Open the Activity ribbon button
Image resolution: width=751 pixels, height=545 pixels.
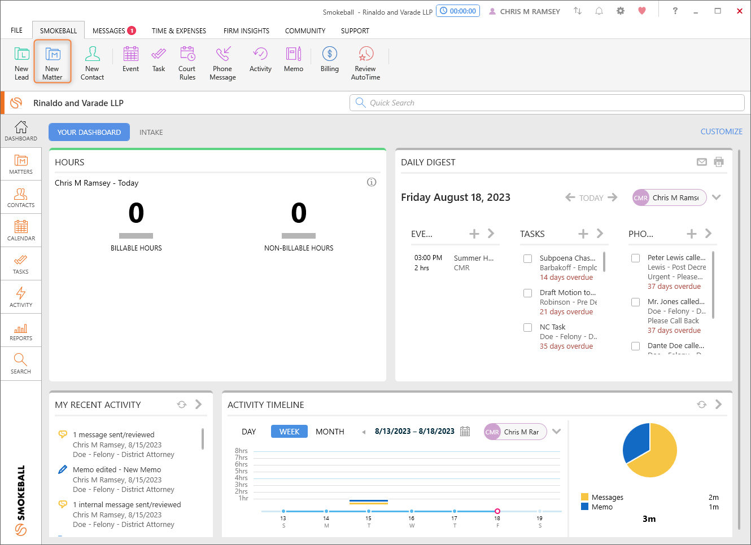[260, 60]
